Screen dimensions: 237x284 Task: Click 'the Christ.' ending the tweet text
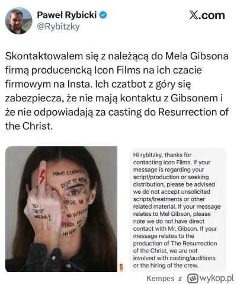click(x=29, y=126)
